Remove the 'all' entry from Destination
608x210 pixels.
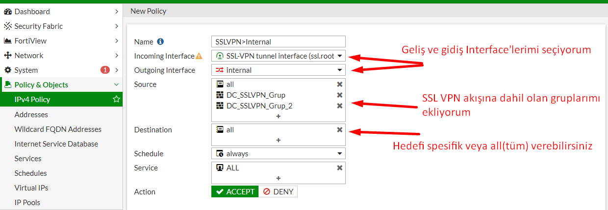point(339,130)
